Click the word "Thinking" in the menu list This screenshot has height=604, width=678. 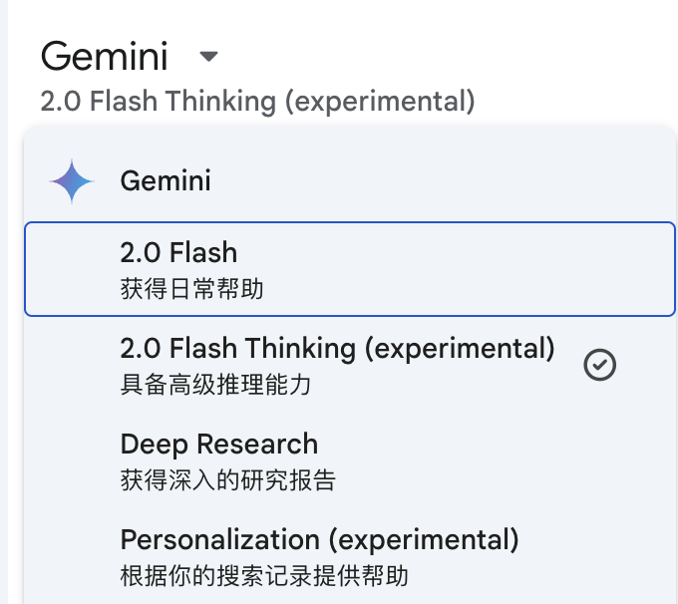tap(301, 349)
